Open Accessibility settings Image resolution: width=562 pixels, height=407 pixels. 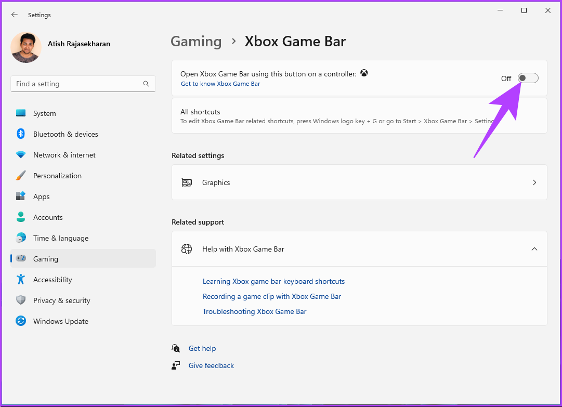(x=53, y=279)
